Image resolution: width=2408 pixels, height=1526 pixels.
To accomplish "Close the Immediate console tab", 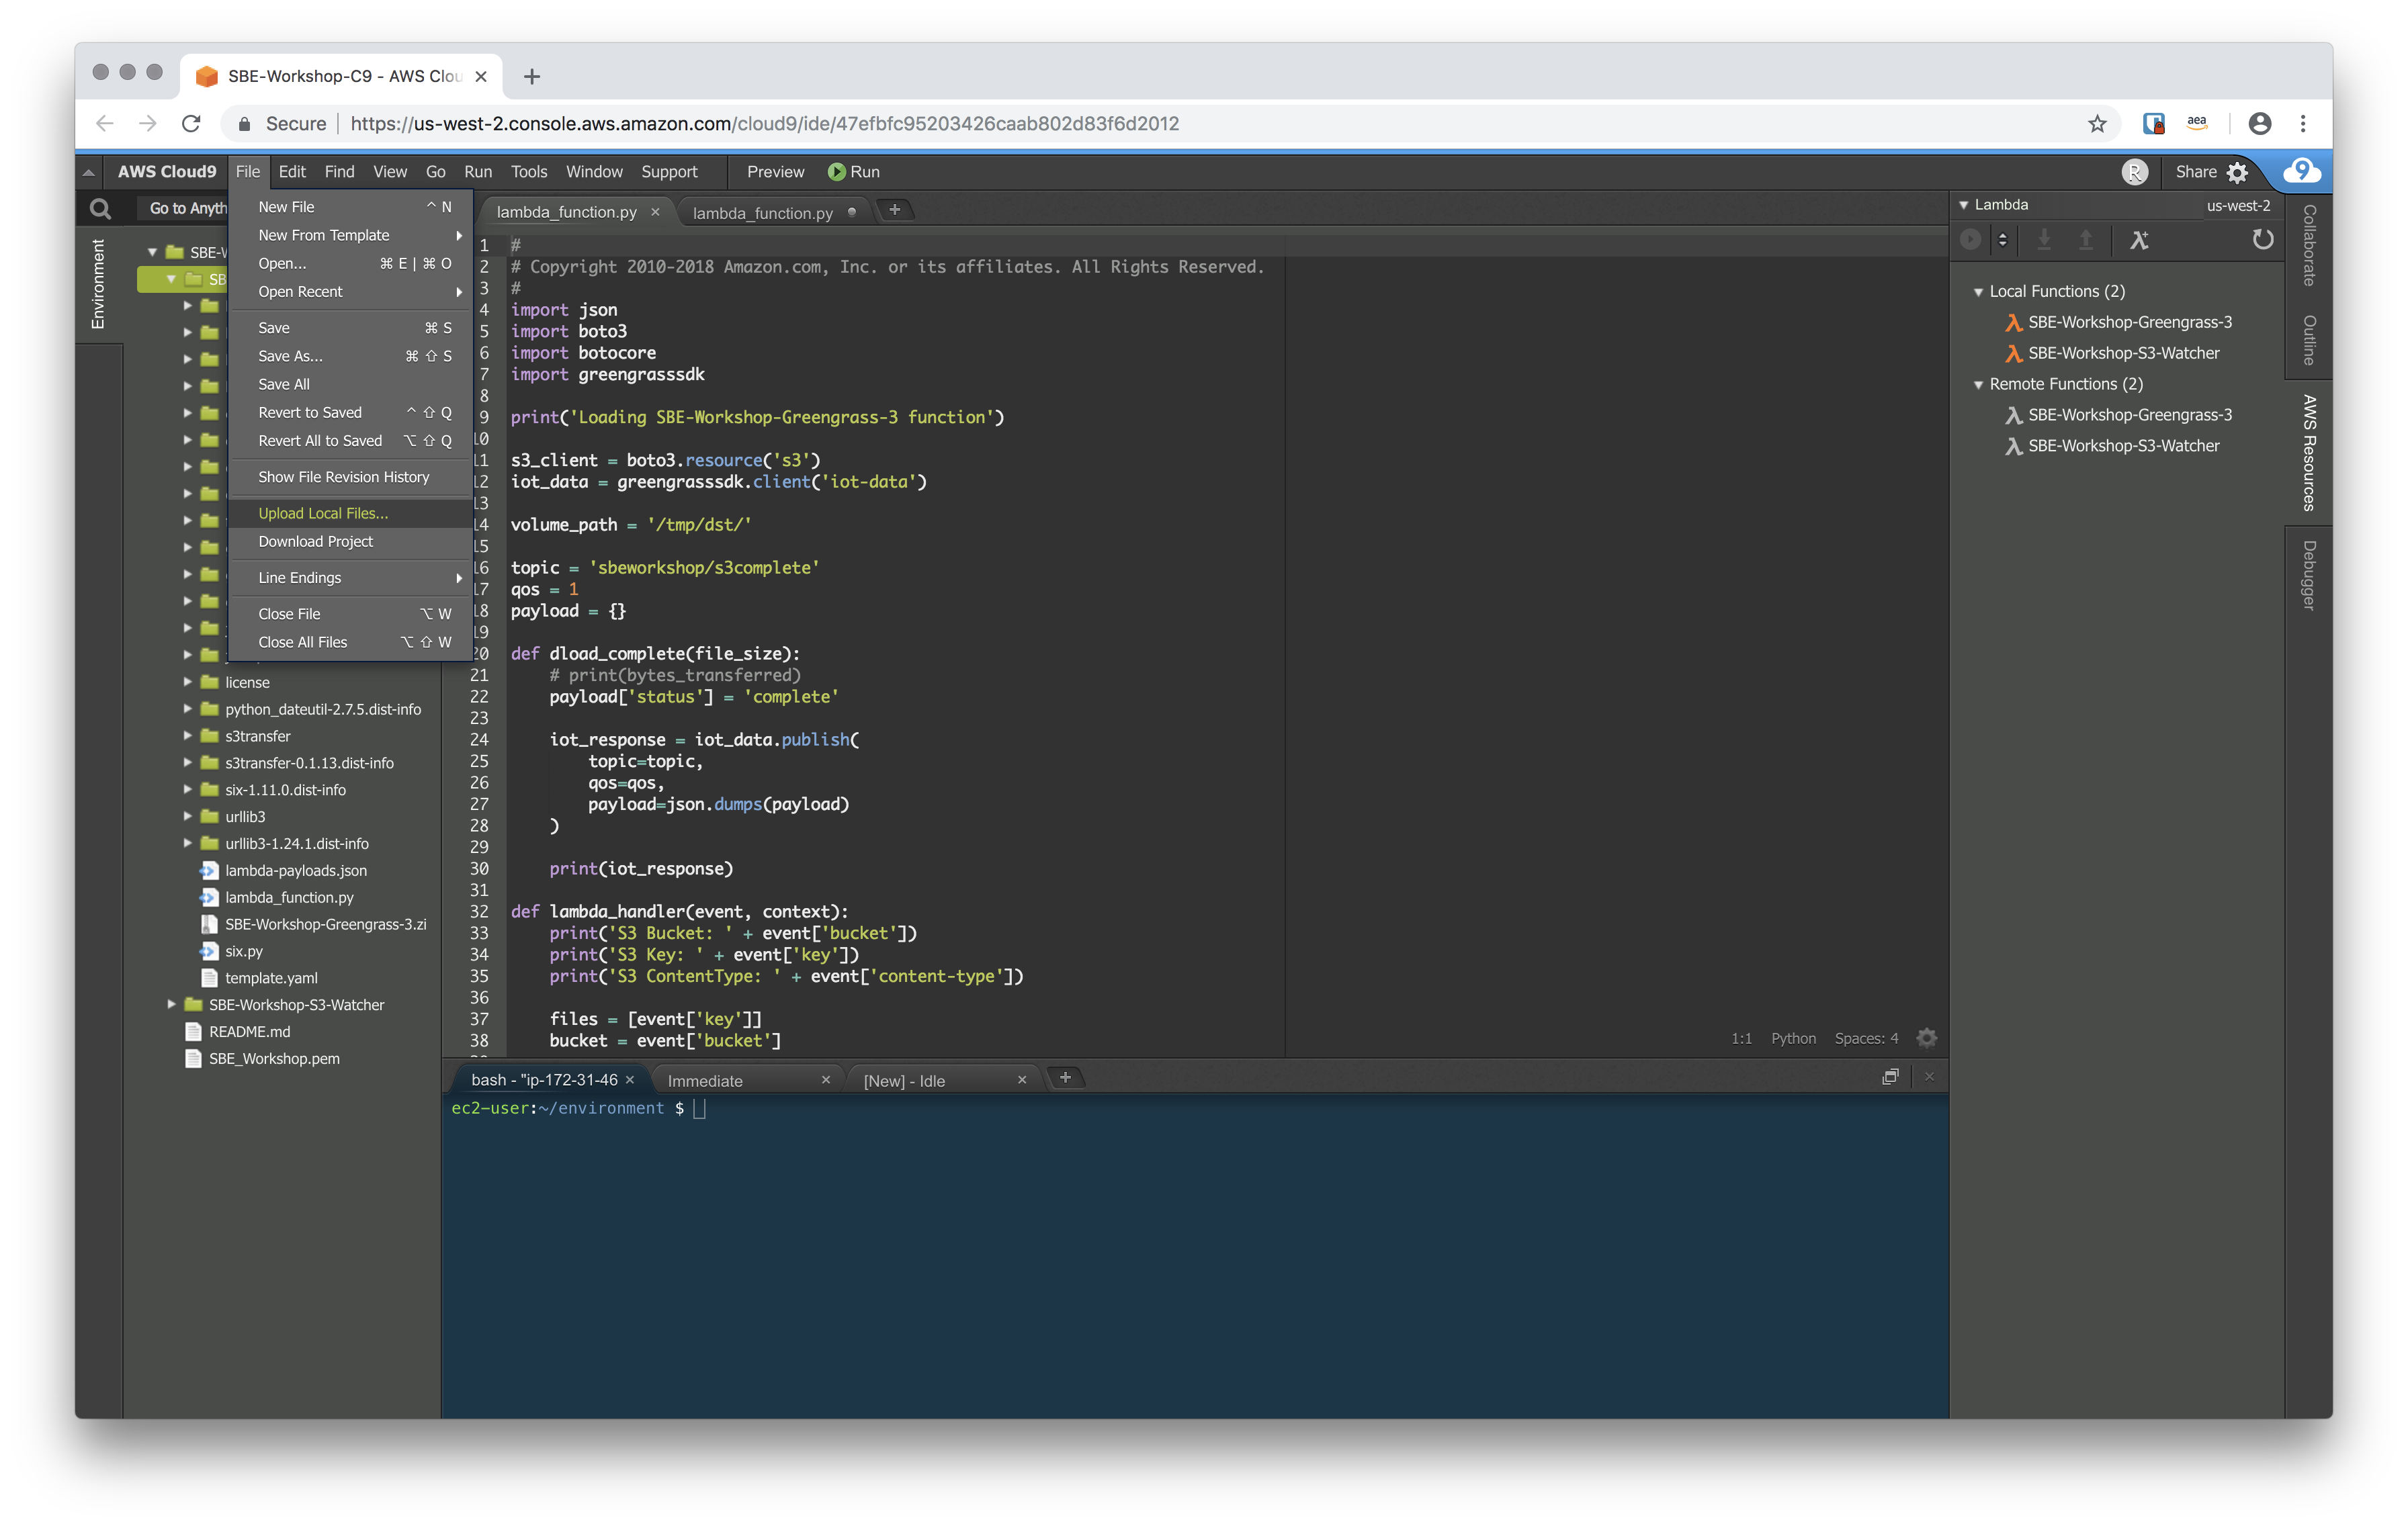I will (x=826, y=1080).
